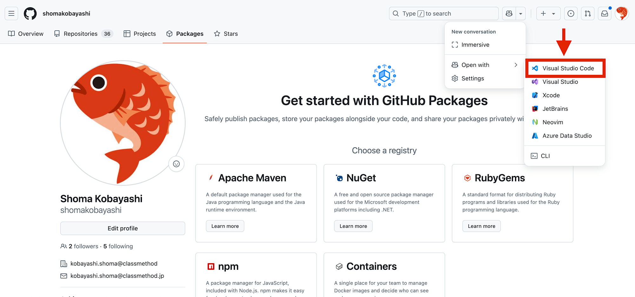Click the Repositories count badge 36
Screen dimensions: 635x297
[107, 34]
